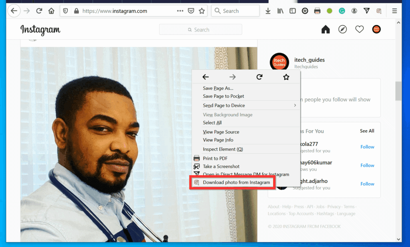Screen dimensions: 410x247
Task: Open the Library icon in toolbar
Action: pyautogui.click(x=280, y=11)
